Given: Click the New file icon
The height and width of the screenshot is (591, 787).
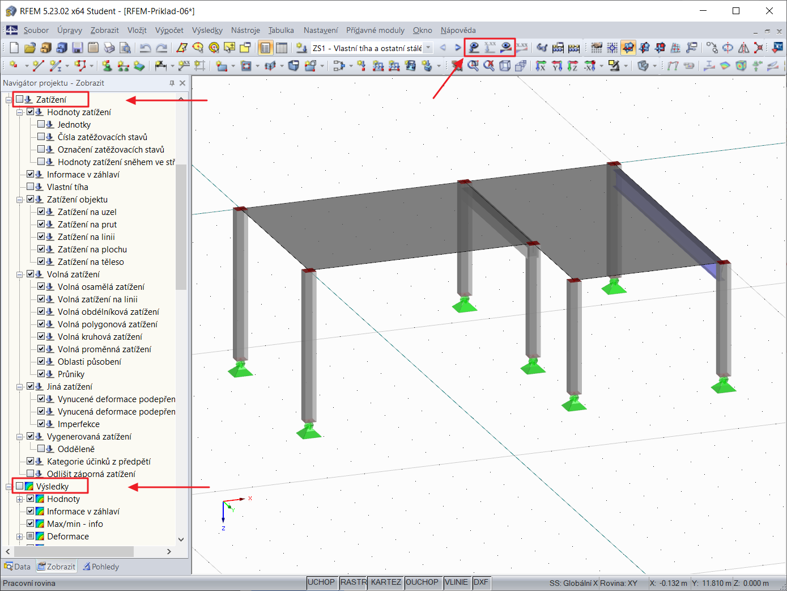Looking at the screenshot, I should [14, 48].
